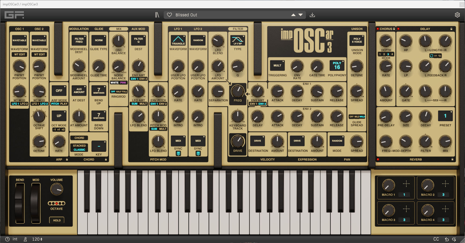The width and height of the screenshot is (465, 243).
Task: Select PLAY arp mode tab
Action: (x=64, y=104)
